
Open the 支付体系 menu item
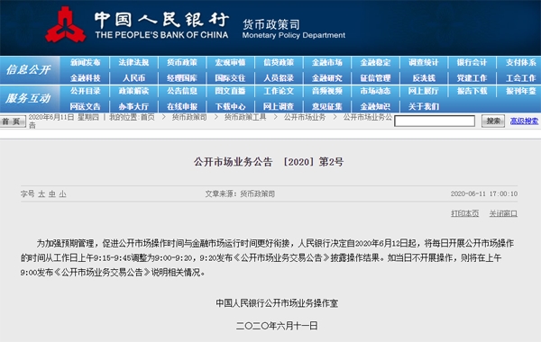point(521,62)
